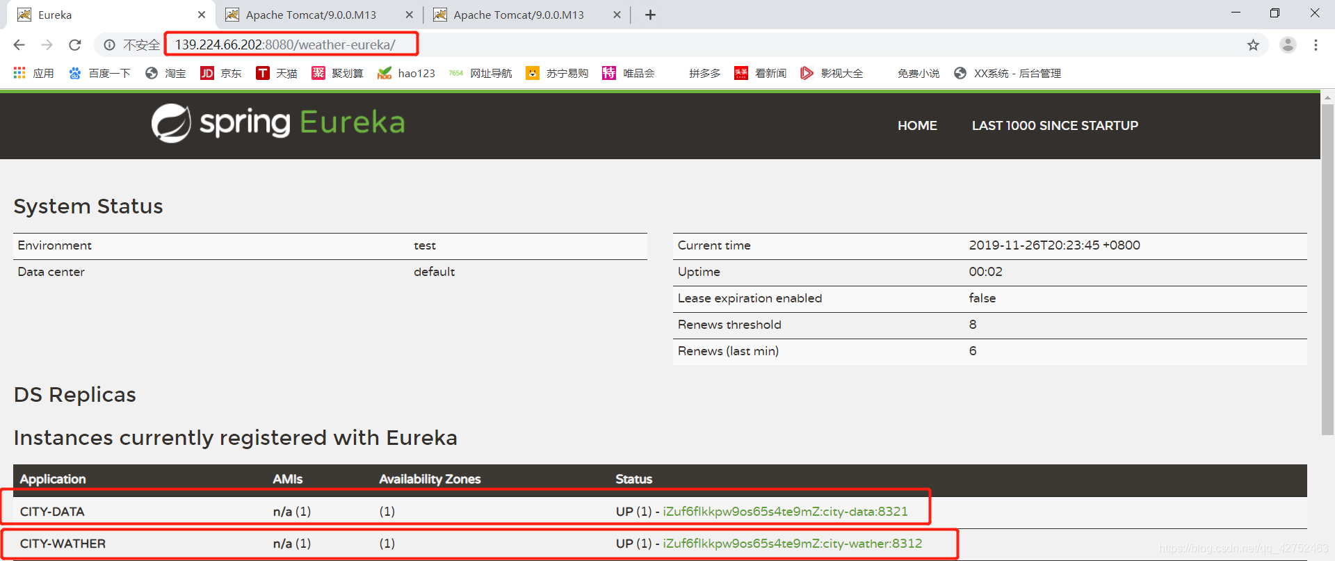
Task: Open LAST 1000 SINCE STARTUP page
Action: coord(1055,126)
